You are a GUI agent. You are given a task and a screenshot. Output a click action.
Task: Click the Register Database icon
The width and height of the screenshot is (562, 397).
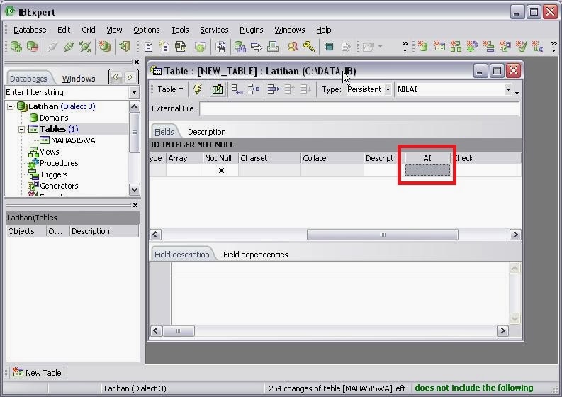pyautogui.click(x=16, y=47)
